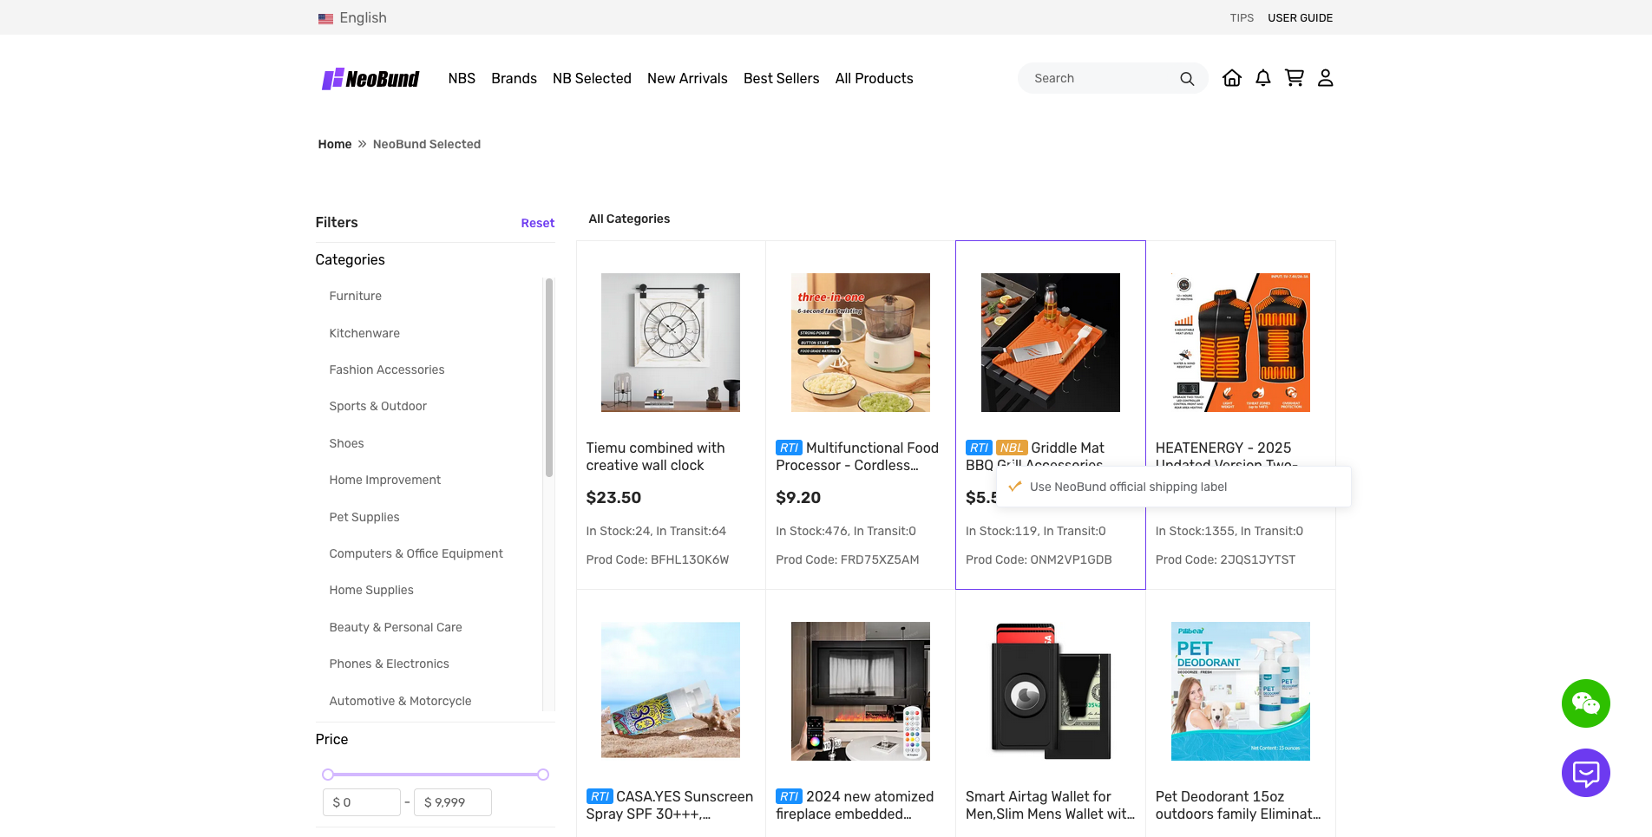Select Pet Supplies category

coord(364,517)
